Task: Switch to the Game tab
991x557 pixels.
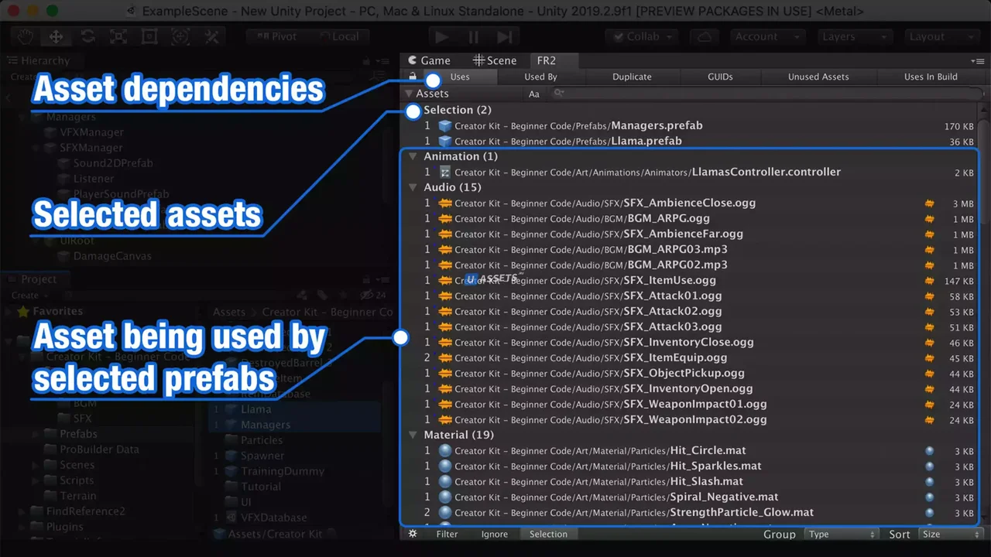Action: [x=429, y=60]
